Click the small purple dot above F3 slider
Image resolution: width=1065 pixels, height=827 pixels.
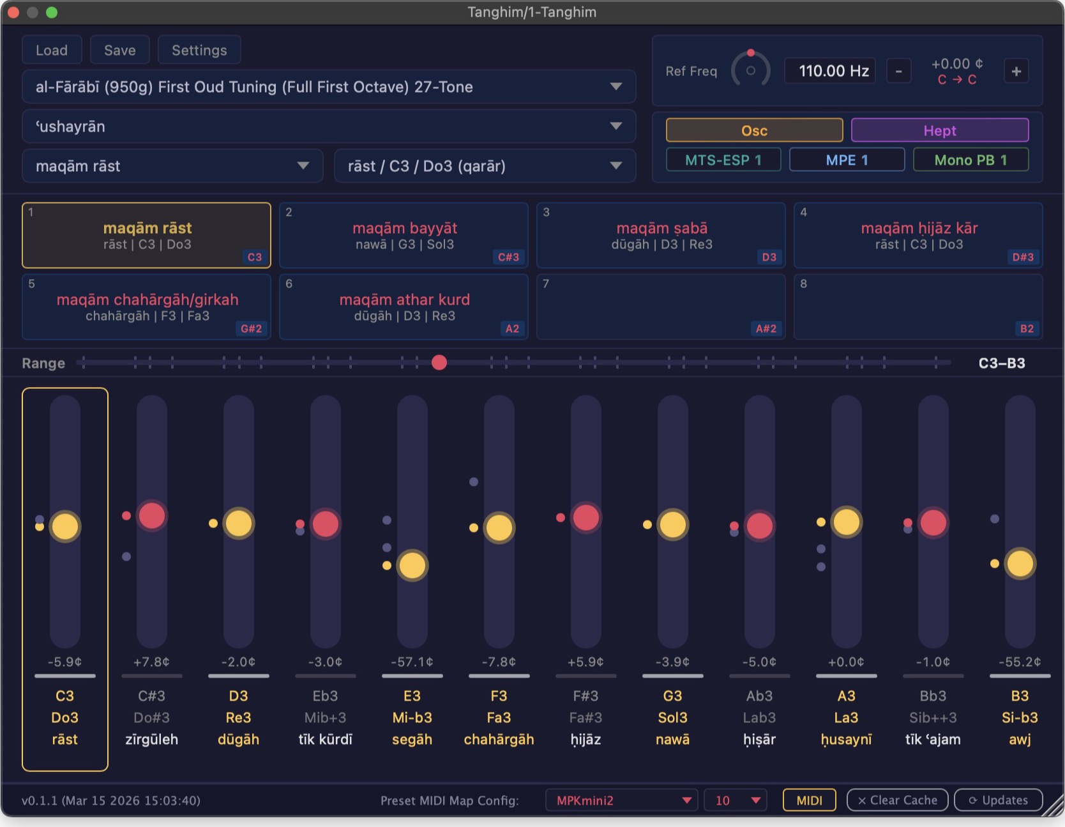tap(474, 482)
